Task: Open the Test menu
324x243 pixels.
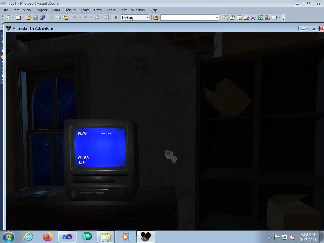Action: tap(123, 10)
